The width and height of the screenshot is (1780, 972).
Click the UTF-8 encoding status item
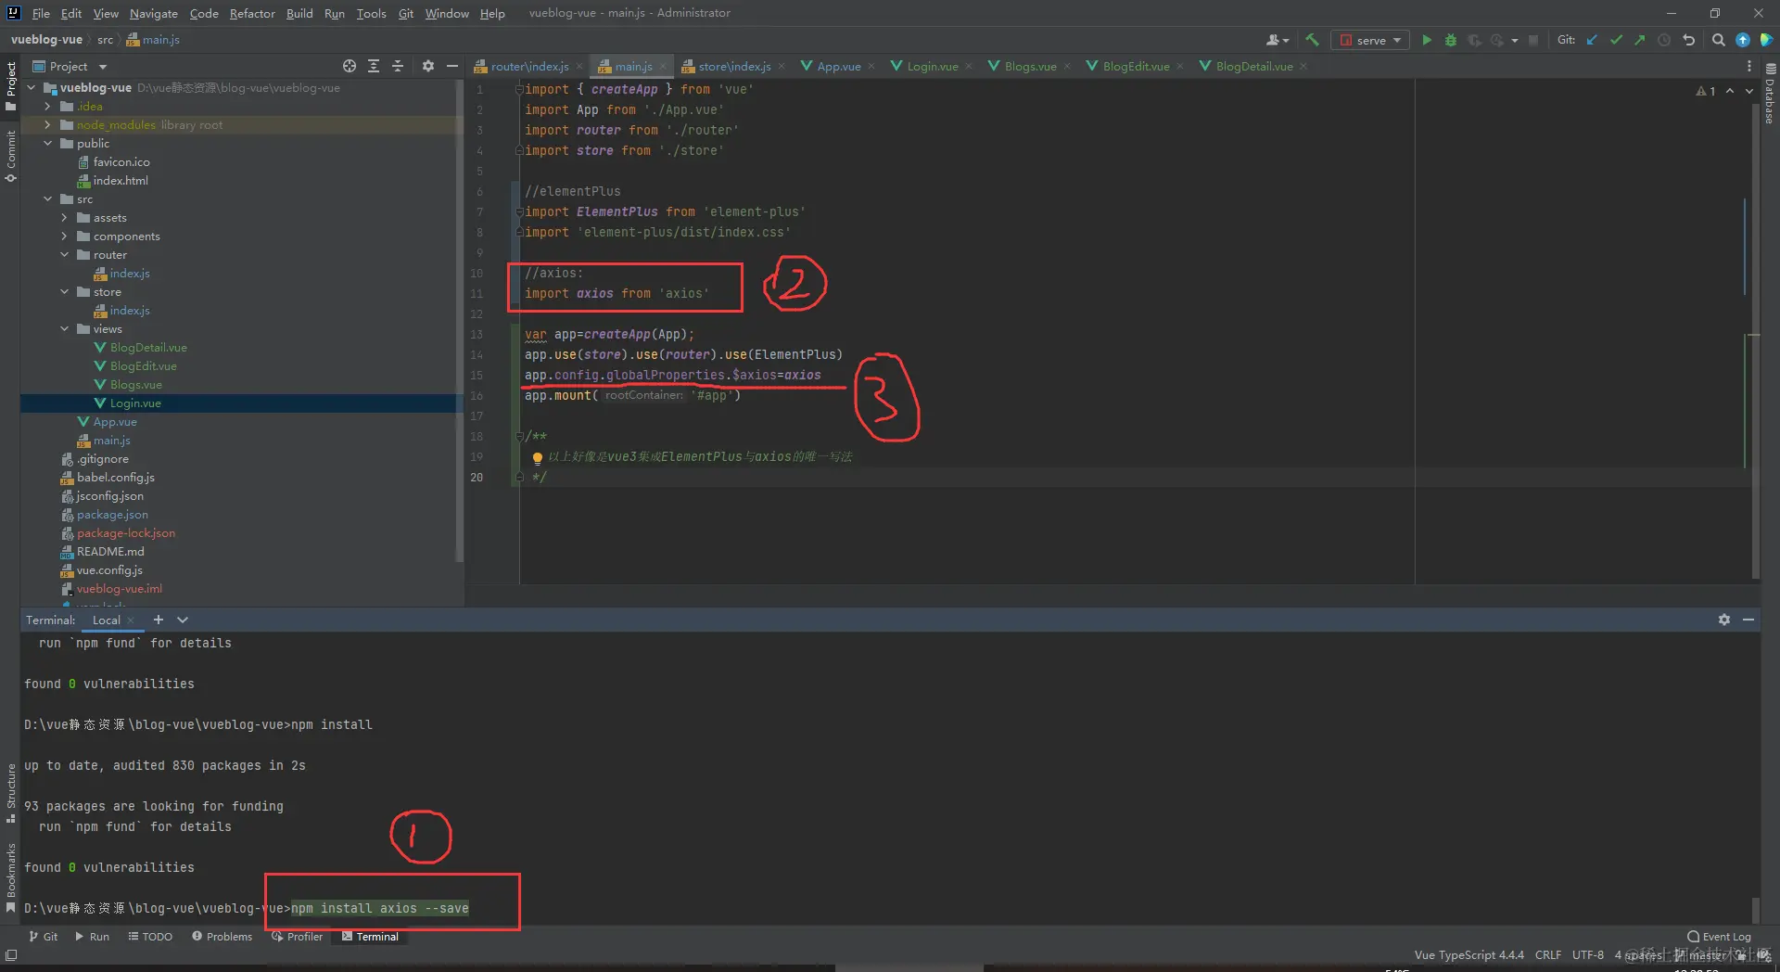tap(1588, 955)
